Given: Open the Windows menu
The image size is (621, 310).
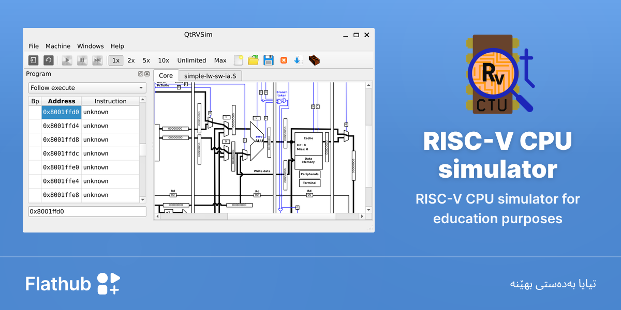Looking at the screenshot, I should pos(91,46).
